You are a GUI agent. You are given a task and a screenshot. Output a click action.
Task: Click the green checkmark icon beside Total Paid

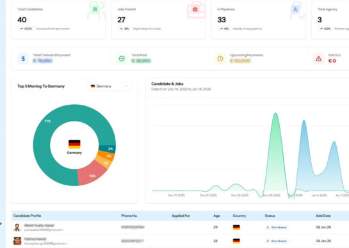point(122,59)
